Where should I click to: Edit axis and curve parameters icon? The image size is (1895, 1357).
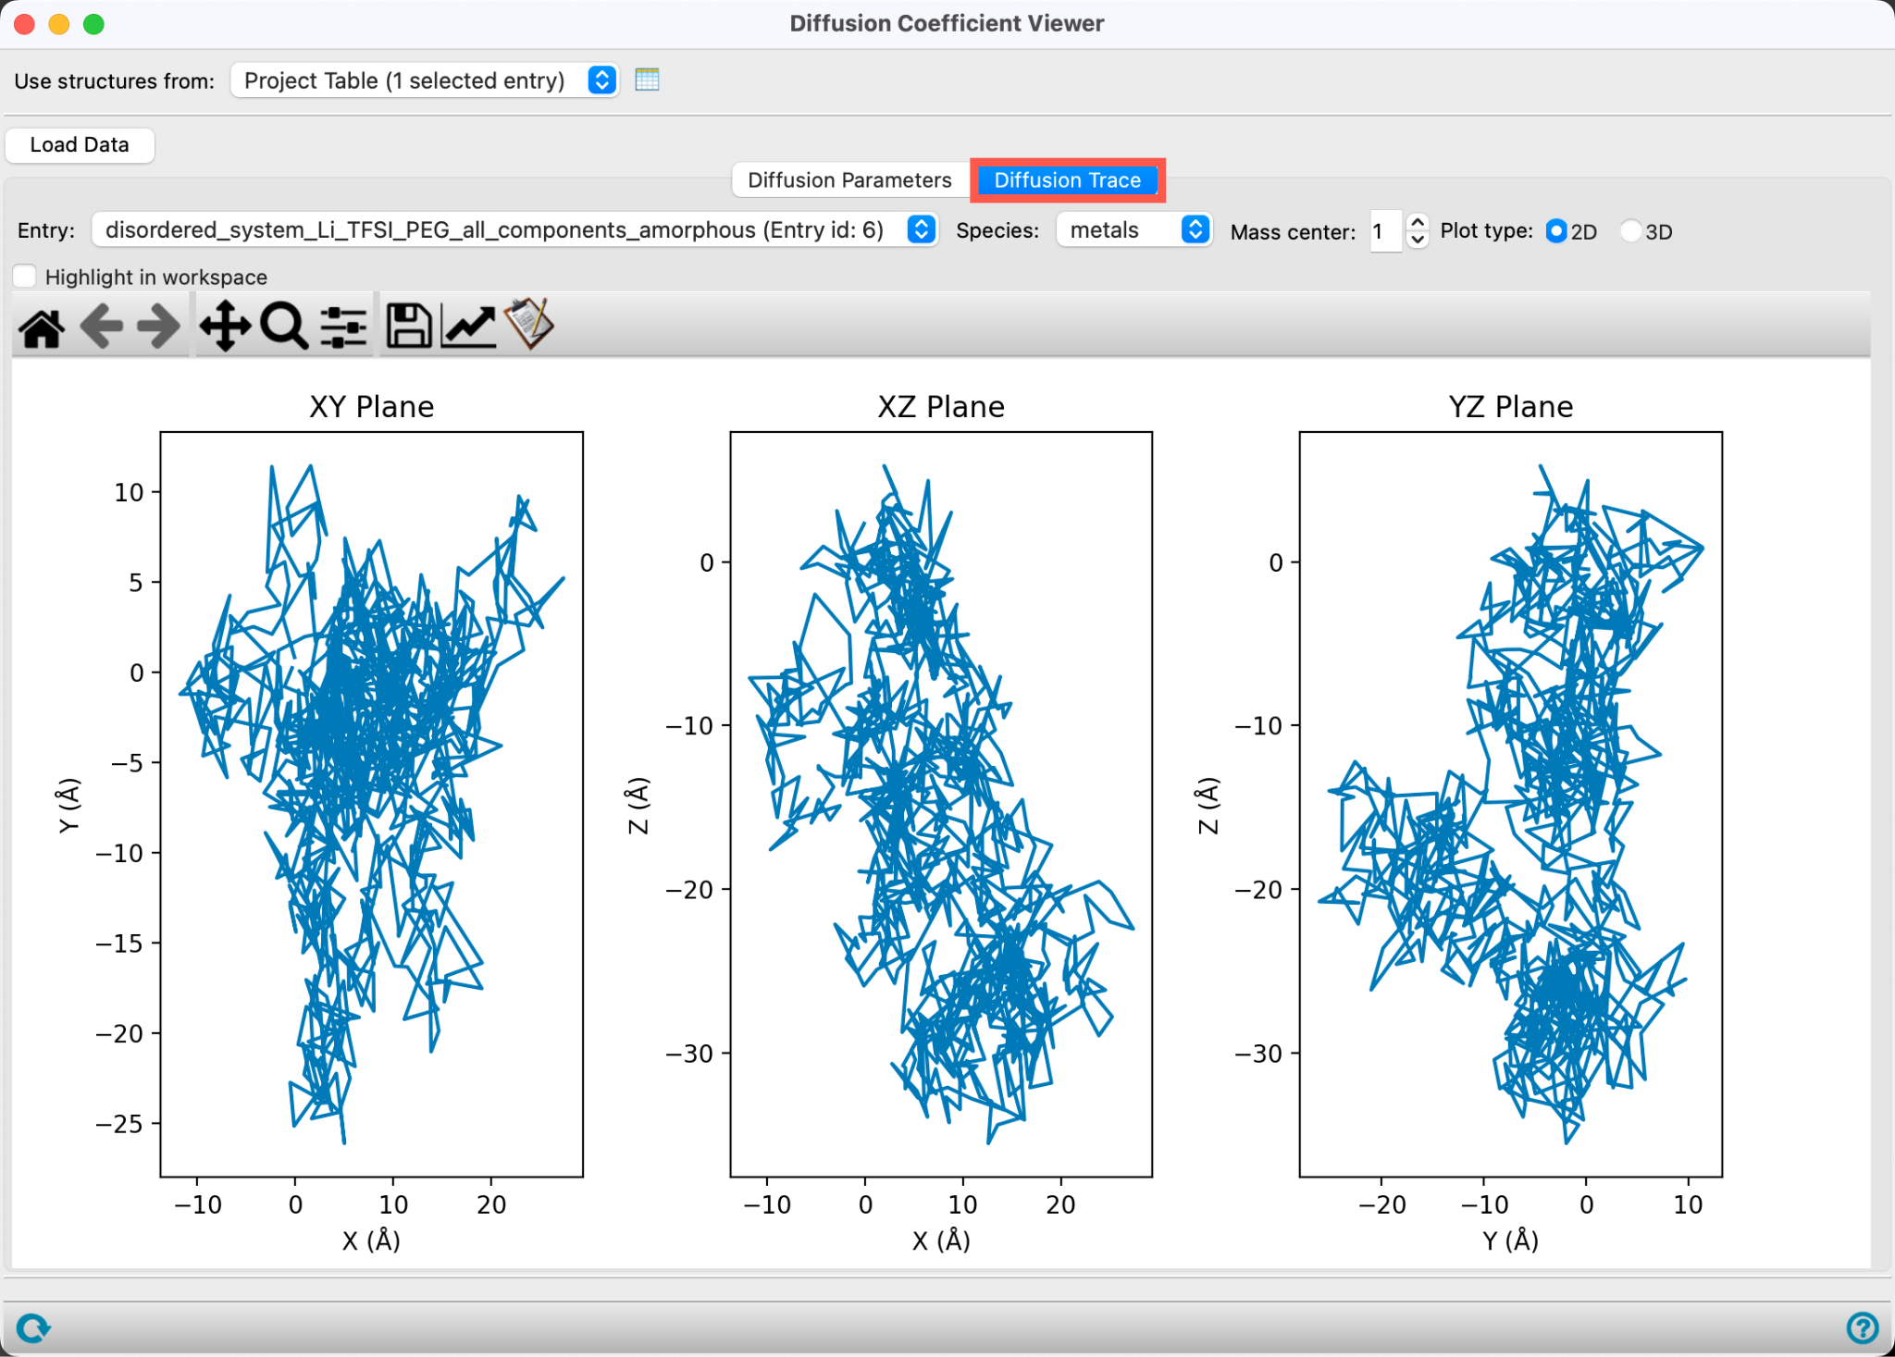pyautogui.click(x=469, y=327)
